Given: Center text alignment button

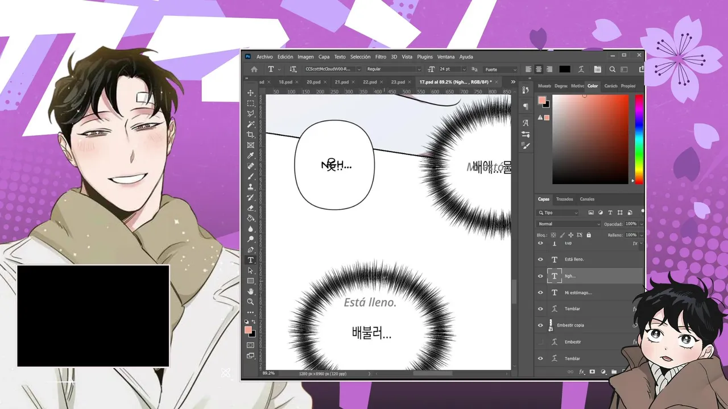Looking at the screenshot, I should tap(539, 69).
